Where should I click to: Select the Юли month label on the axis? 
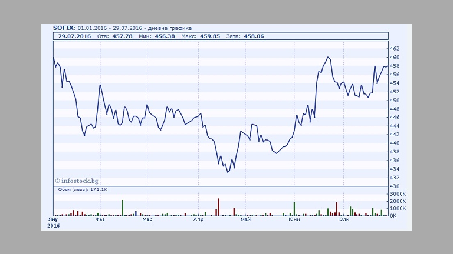(343, 220)
